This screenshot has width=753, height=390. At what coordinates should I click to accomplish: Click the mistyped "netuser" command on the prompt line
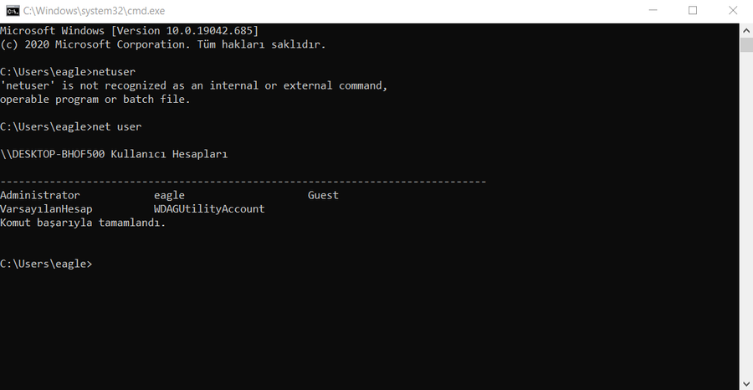113,72
